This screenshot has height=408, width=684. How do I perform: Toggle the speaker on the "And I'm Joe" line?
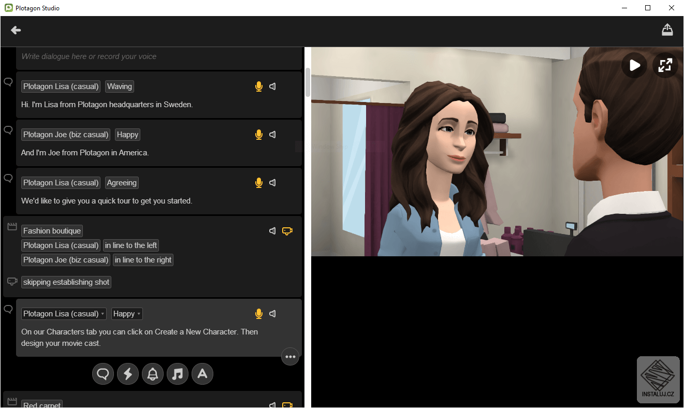273,135
